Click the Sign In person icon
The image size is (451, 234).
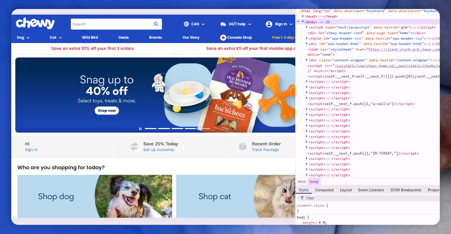[269, 24]
